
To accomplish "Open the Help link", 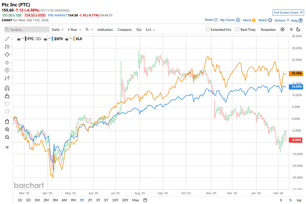I will point(297,20).
